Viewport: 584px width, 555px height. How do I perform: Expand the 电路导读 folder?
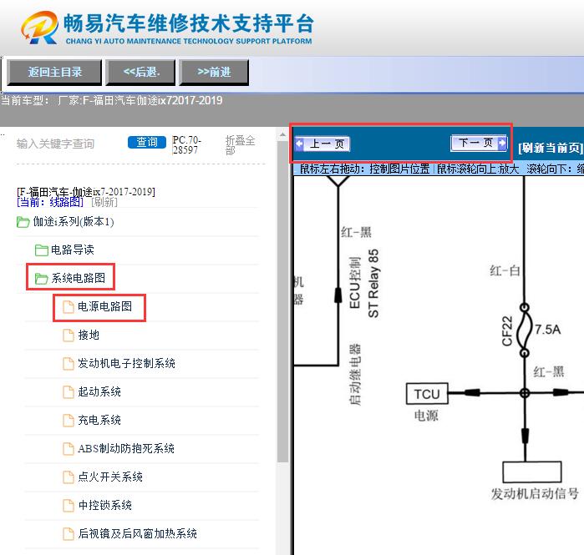click(x=72, y=250)
